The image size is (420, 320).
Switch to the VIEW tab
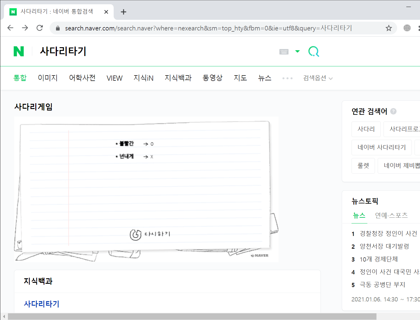pyautogui.click(x=114, y=78)
